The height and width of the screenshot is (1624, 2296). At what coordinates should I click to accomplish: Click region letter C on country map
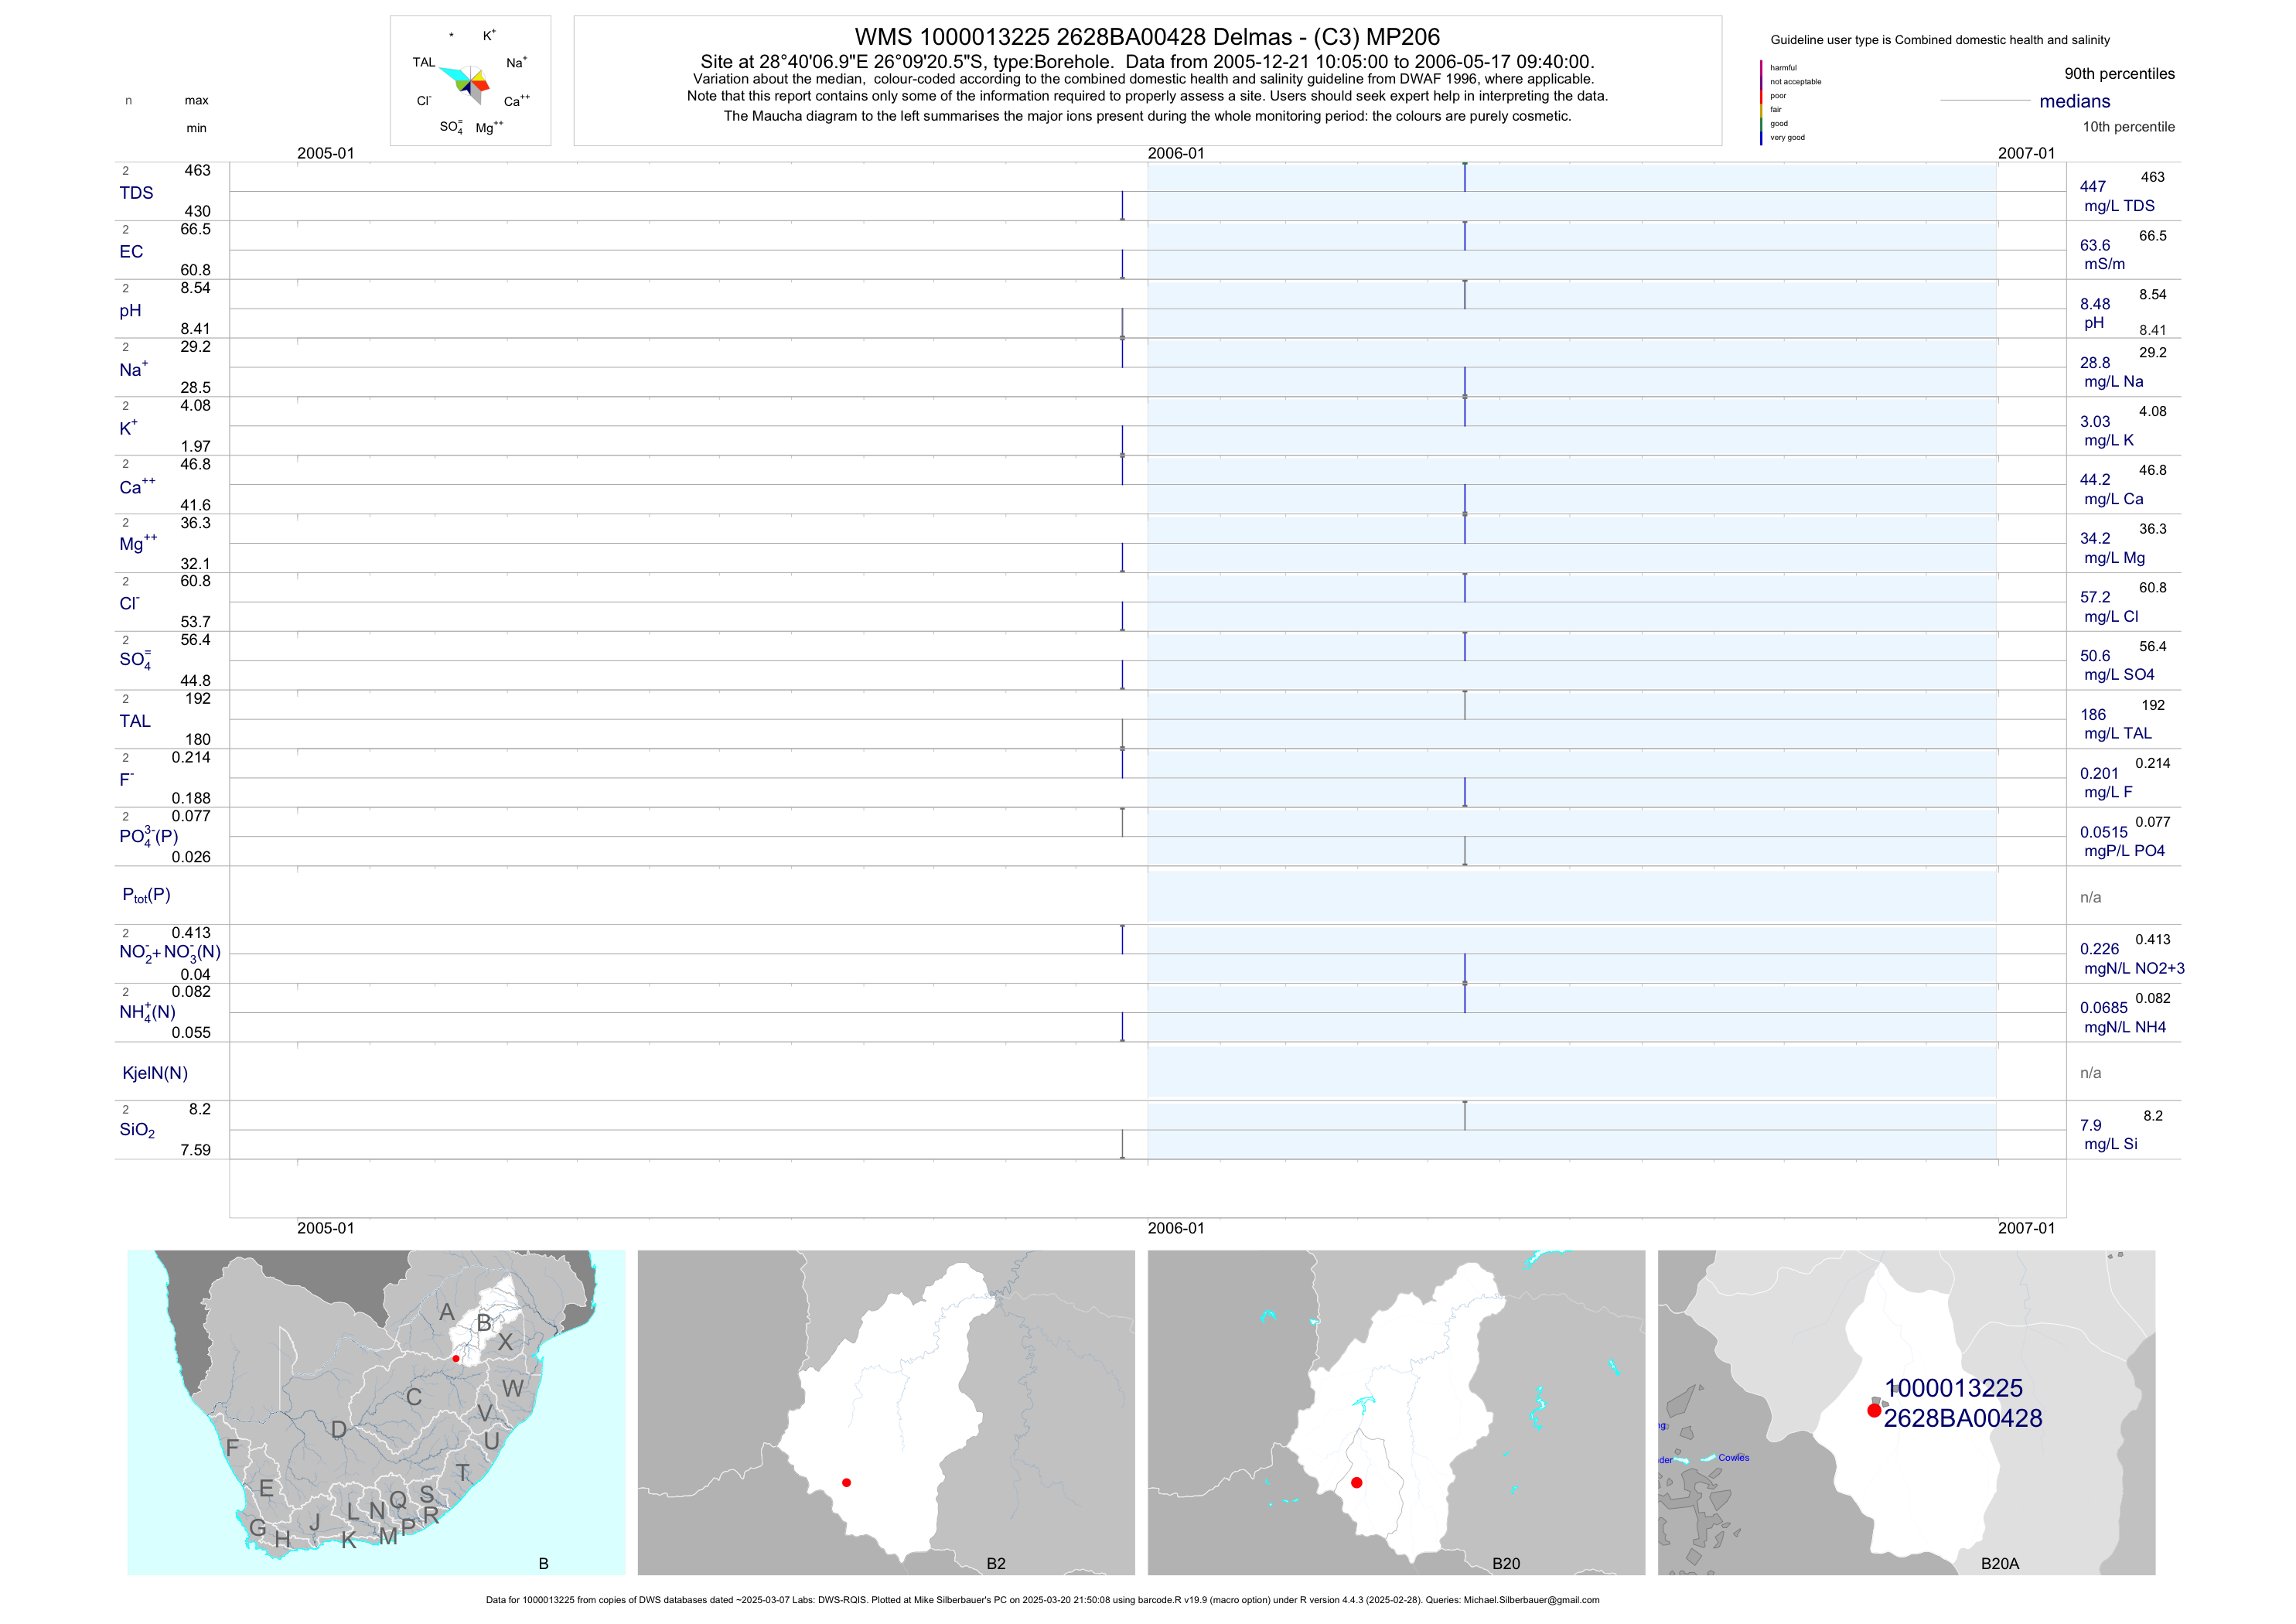[413, 1397]
